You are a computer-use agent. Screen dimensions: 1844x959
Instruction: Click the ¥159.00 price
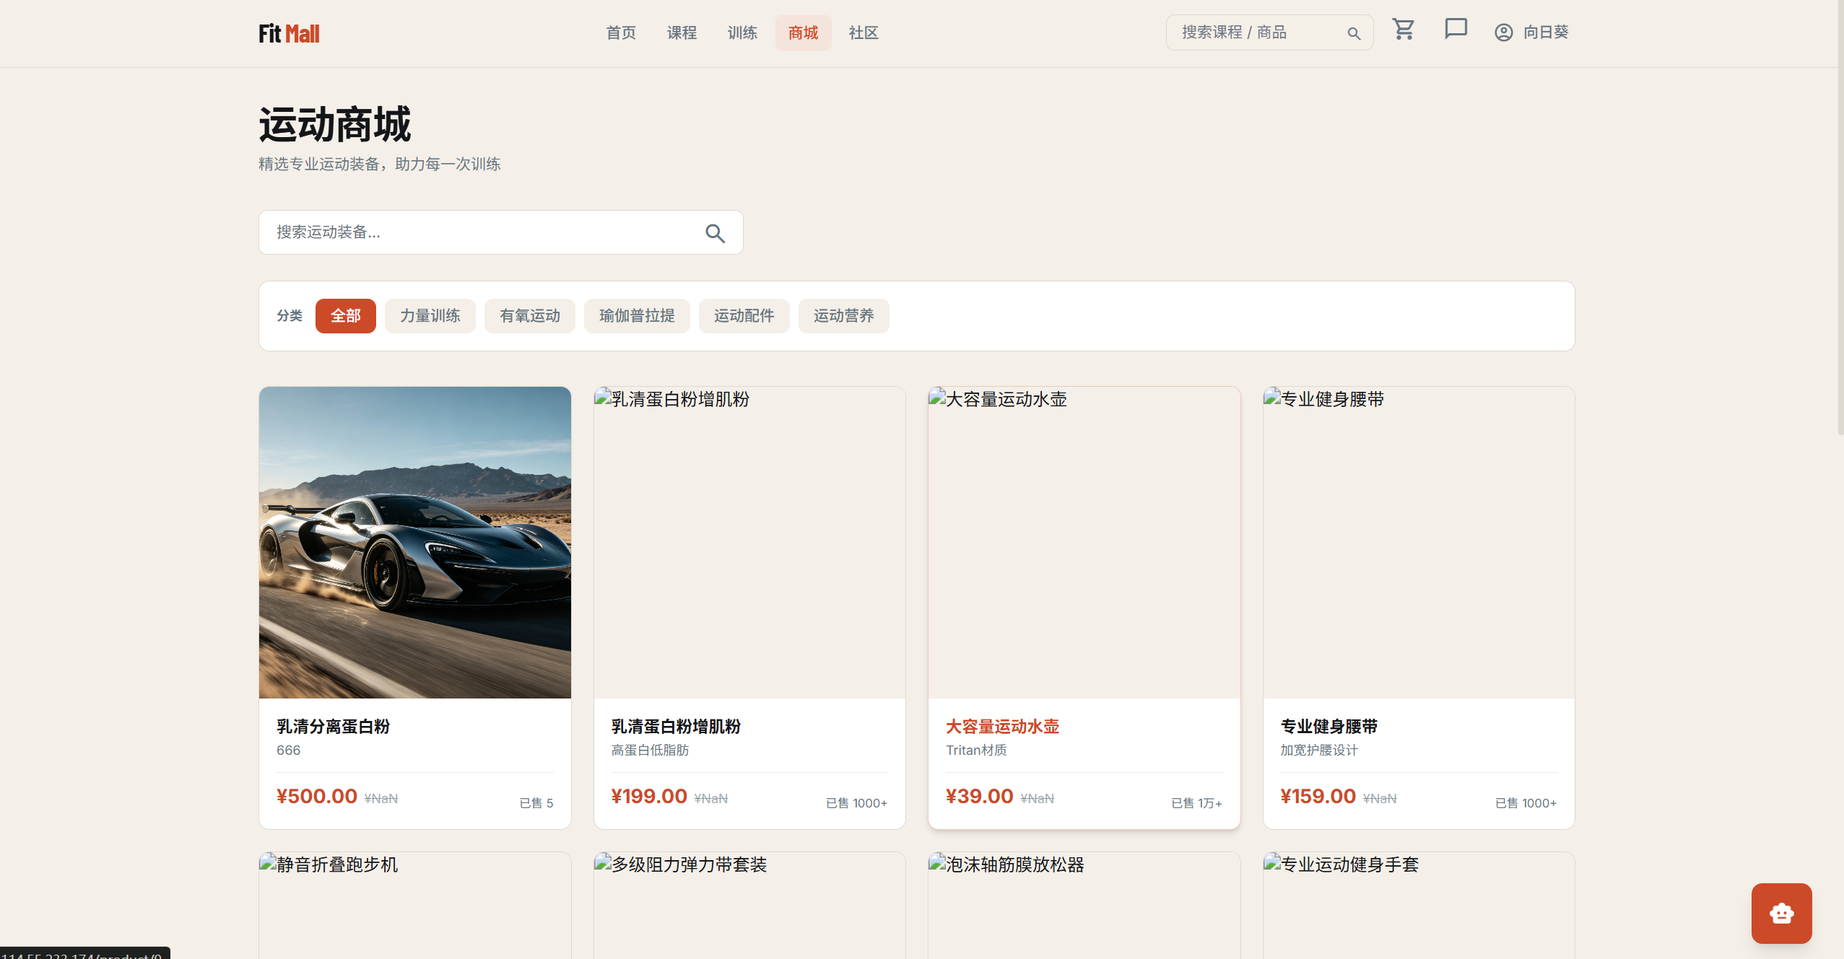[x=1318, y=797]
